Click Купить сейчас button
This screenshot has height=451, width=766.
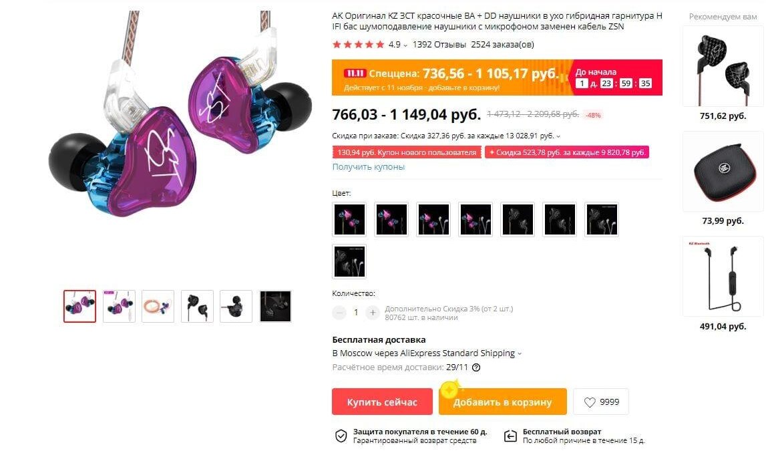click(x=382, y=402)
